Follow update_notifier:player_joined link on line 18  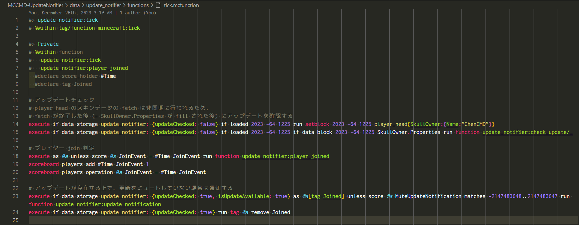[x=285, y=156]
